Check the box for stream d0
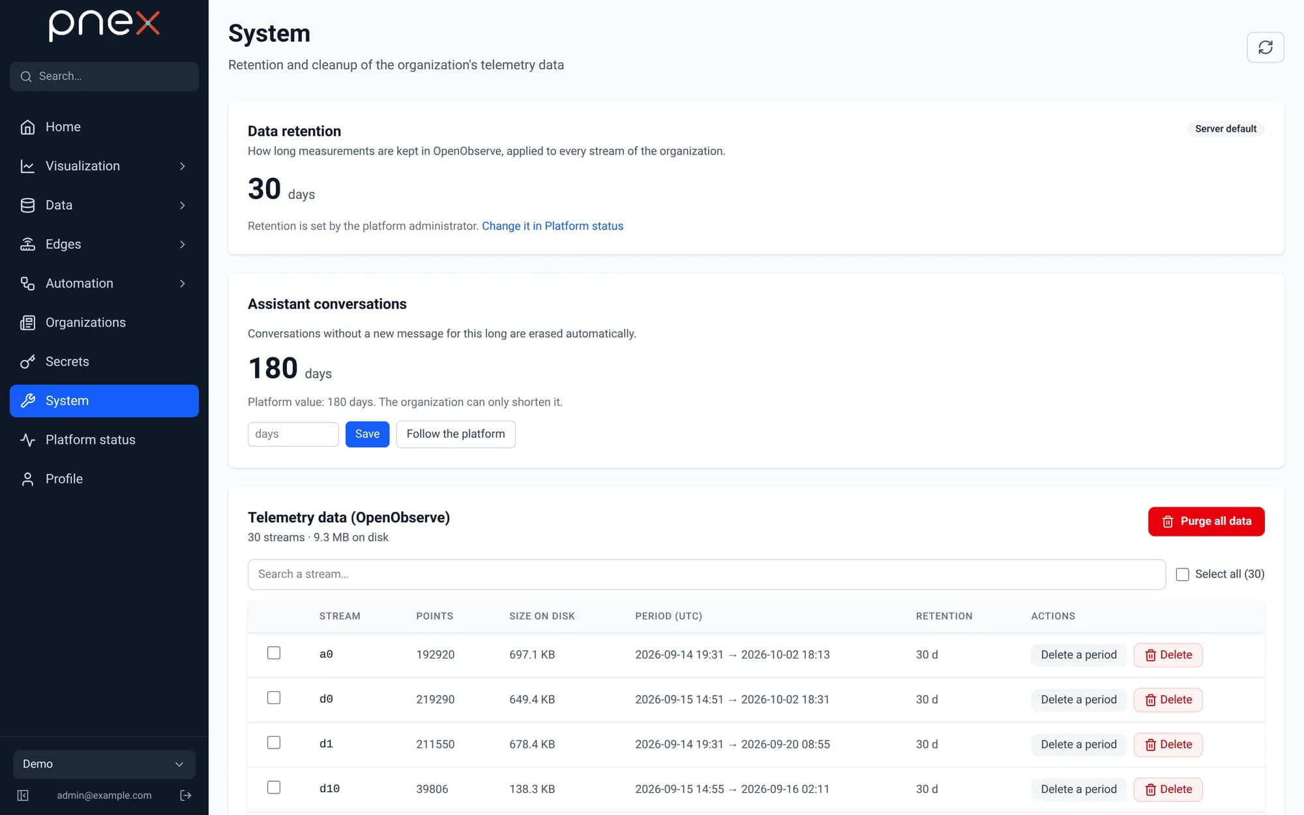The height and width of the screenshot is (815, 1304). pyautogui.click(x=274, y=698)
